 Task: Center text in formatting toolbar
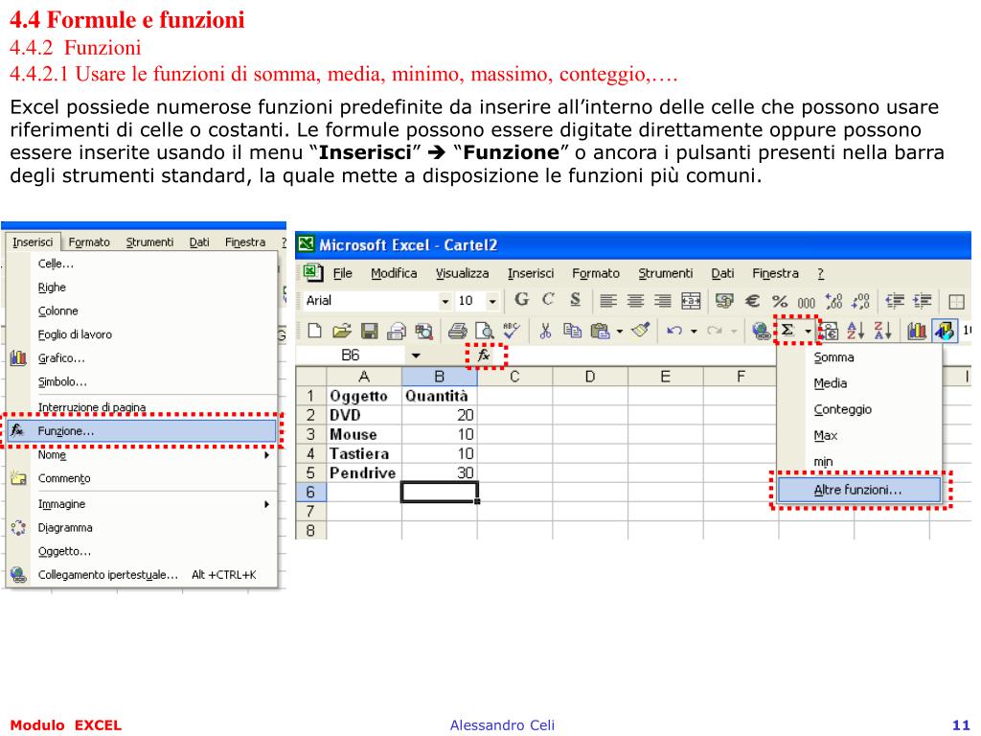coord(635,301)
